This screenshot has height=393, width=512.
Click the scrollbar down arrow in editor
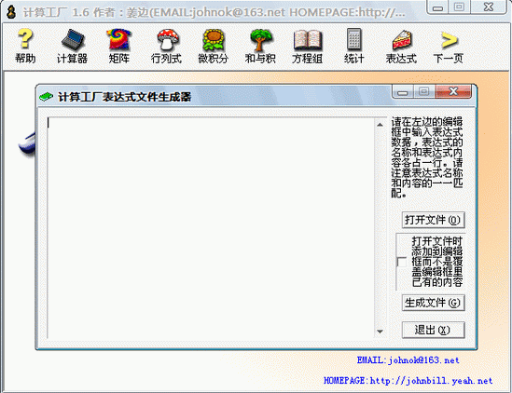pyautogui.click(x=380, y=332)
